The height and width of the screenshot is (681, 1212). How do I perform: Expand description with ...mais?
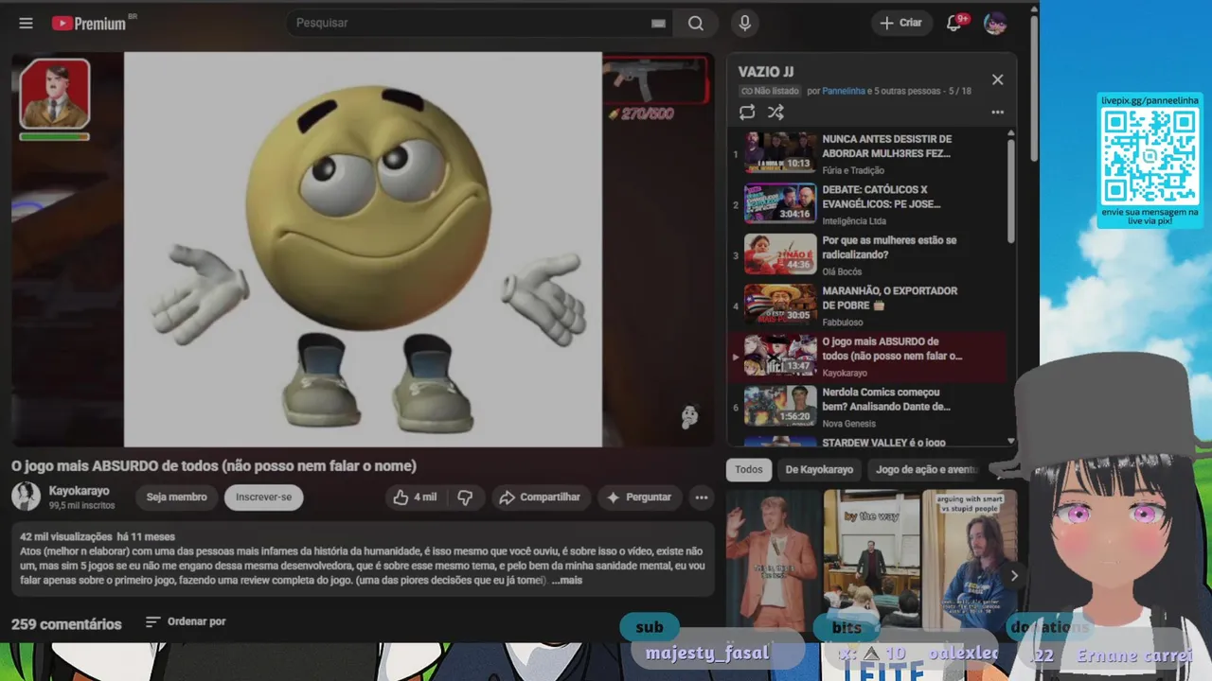pyautogui.click(x=566, y=580)
